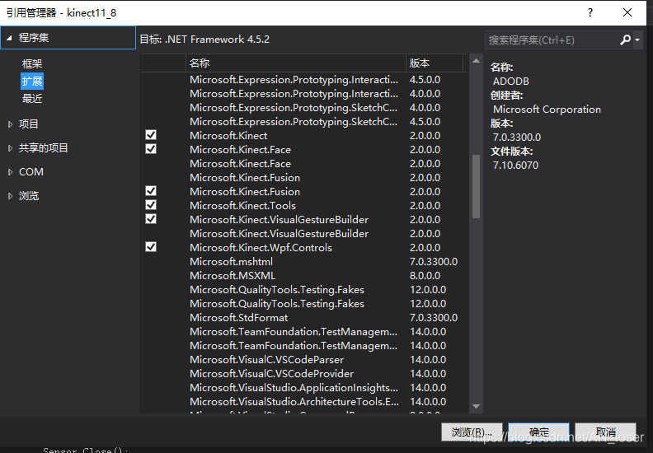Confirm with the 确定 button
This screenshot has width=653, height=453.
[x=539, y=432]
